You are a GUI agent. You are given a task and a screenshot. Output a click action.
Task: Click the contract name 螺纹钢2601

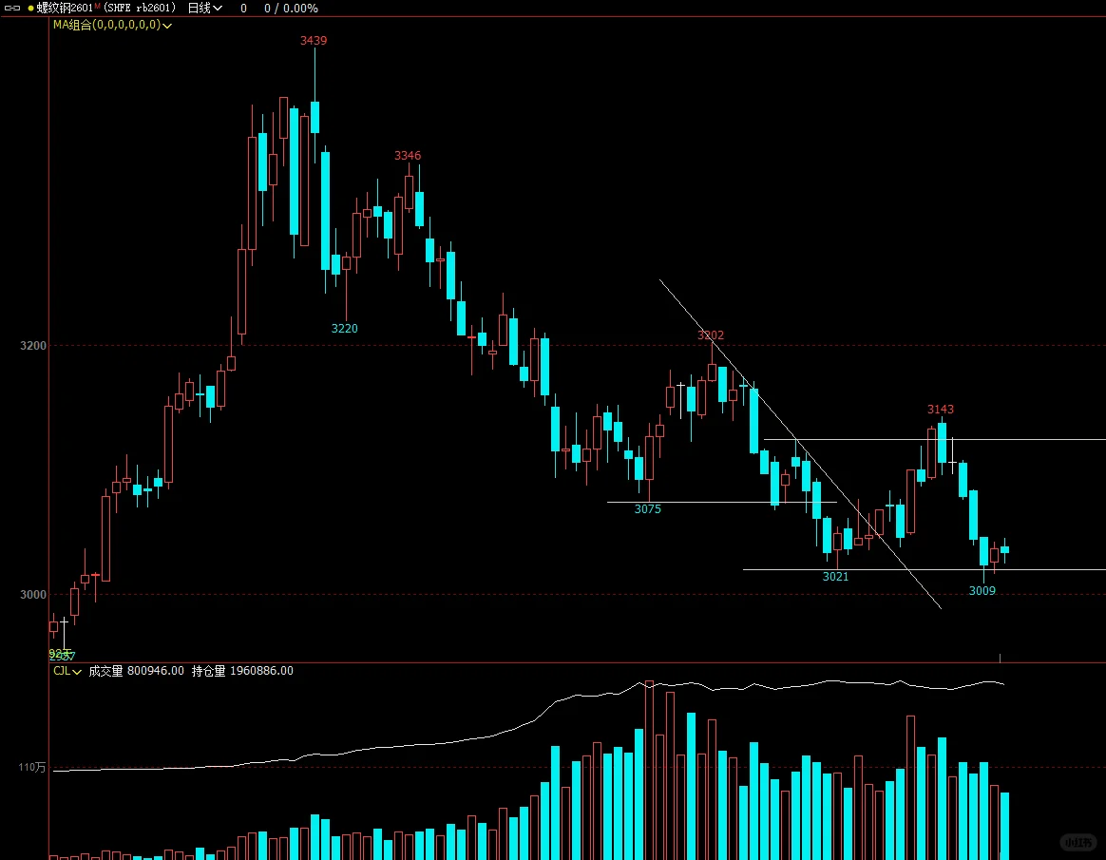tap(65, 9)
